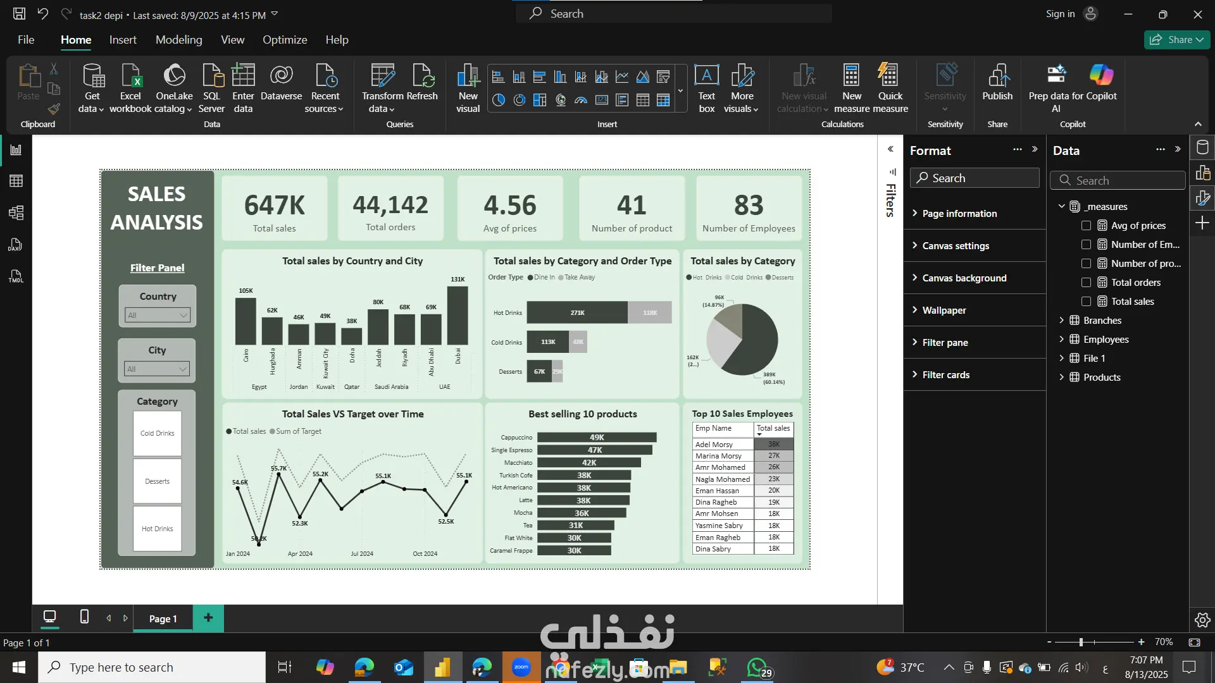Add a new page with plus button
Viewport: 1215px width, 683px height.
[x=208, y=618]
